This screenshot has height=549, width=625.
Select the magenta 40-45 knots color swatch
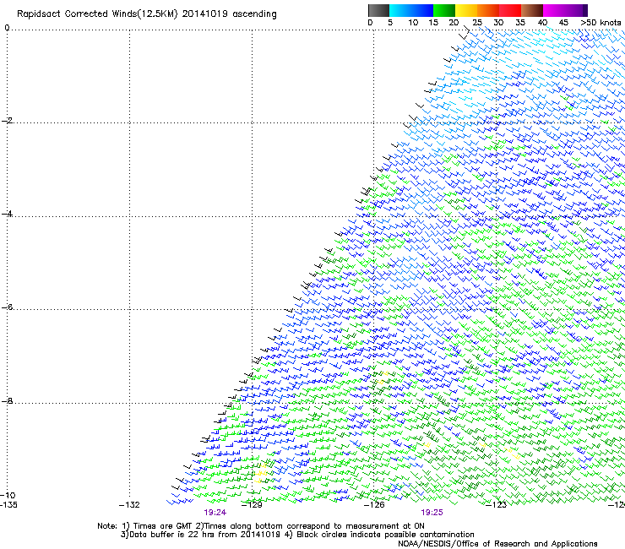(x=554, y=10)
